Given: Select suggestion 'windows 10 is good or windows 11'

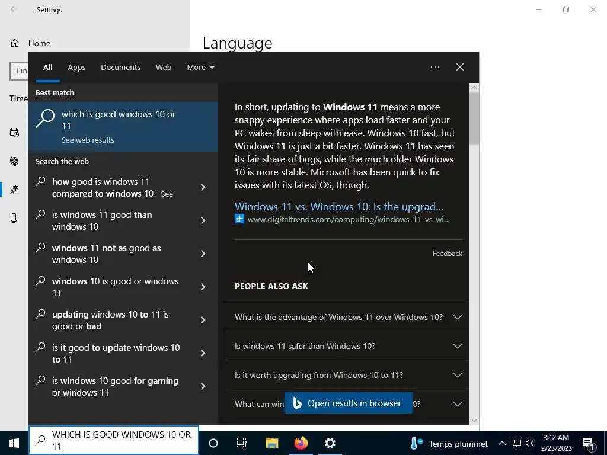Looking at the screenshot, I should 116,287.
